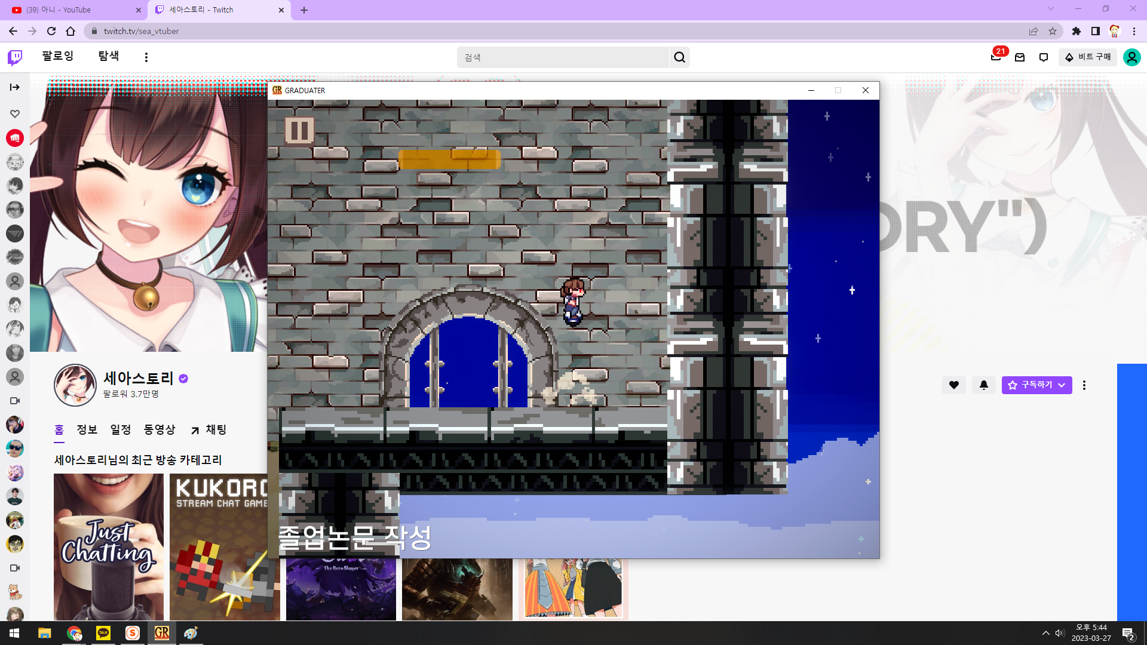Screen dimensions: 1147x645
Task: Click the address bar URL
Action: 141,31
